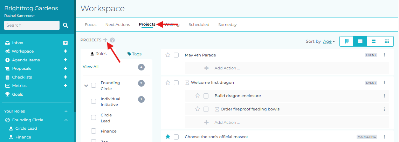
Task: Click the search magnifier icon
Action: 66,25
